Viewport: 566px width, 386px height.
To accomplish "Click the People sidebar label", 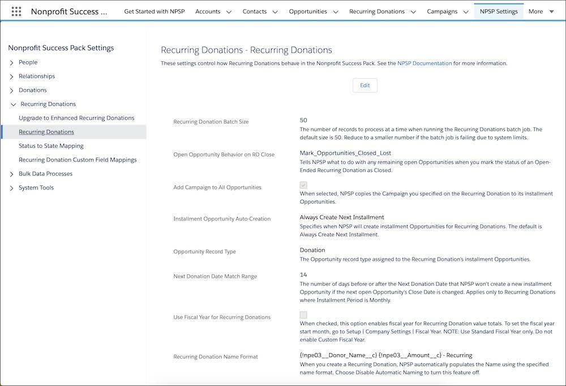I will coord(28,62).
